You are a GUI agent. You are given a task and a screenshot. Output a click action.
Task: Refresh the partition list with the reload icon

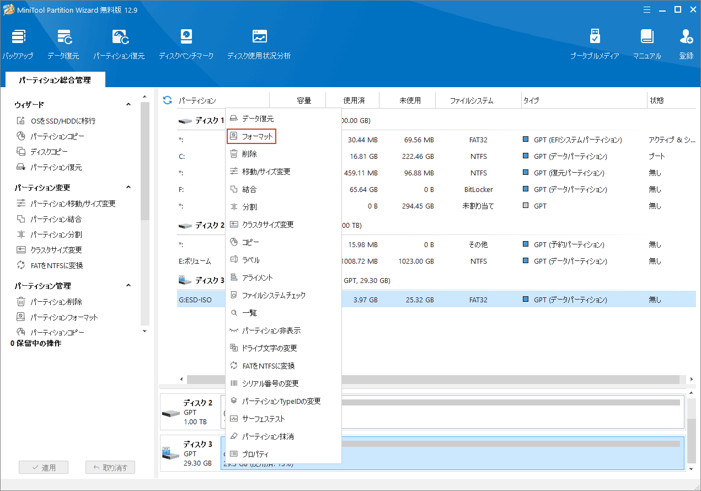point(167,100)
